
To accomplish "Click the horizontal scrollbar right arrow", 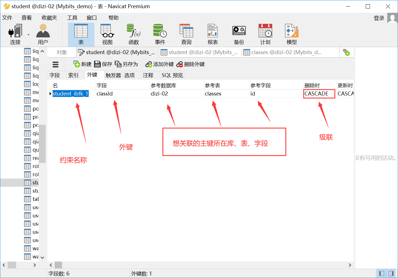I will click(x=350, y=265).
